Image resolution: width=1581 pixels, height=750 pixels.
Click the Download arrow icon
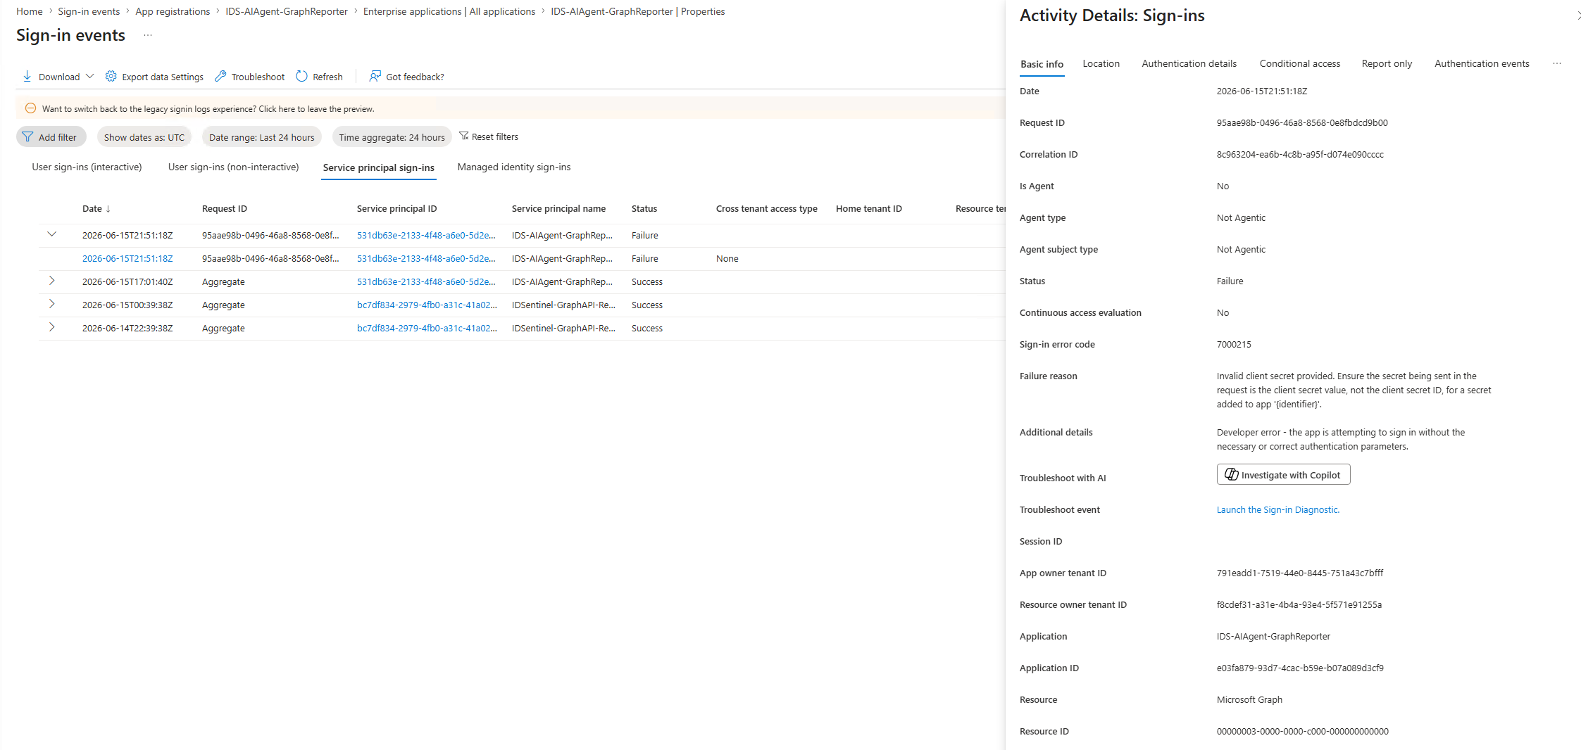pos(27,76)
